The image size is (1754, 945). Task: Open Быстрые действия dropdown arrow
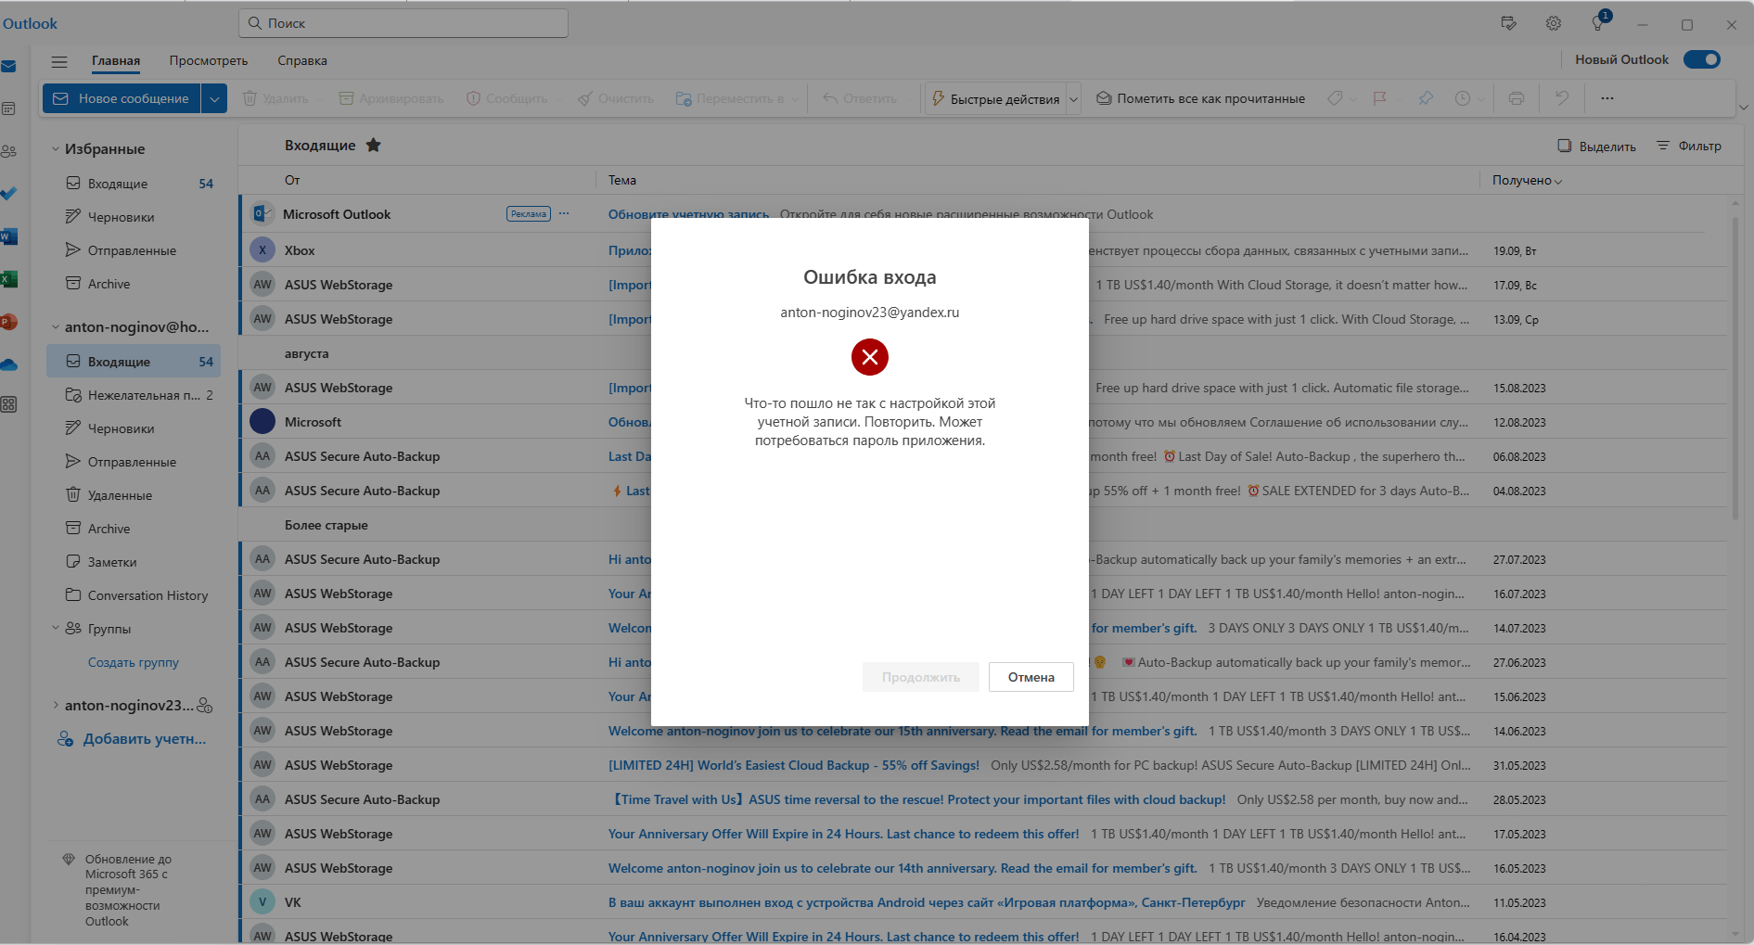click(1074, 99)
